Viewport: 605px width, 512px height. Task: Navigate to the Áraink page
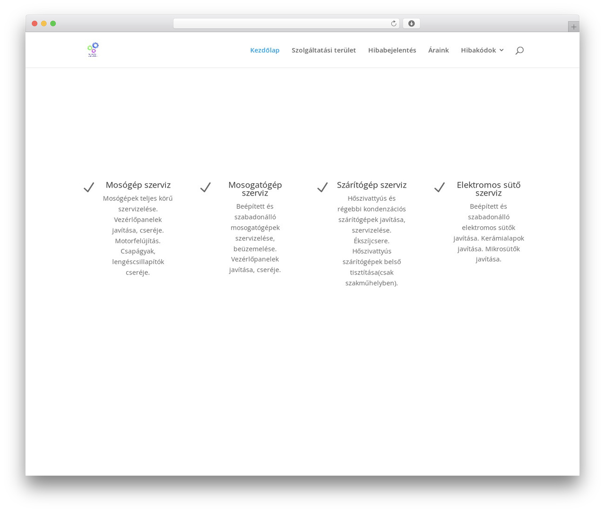439,50
